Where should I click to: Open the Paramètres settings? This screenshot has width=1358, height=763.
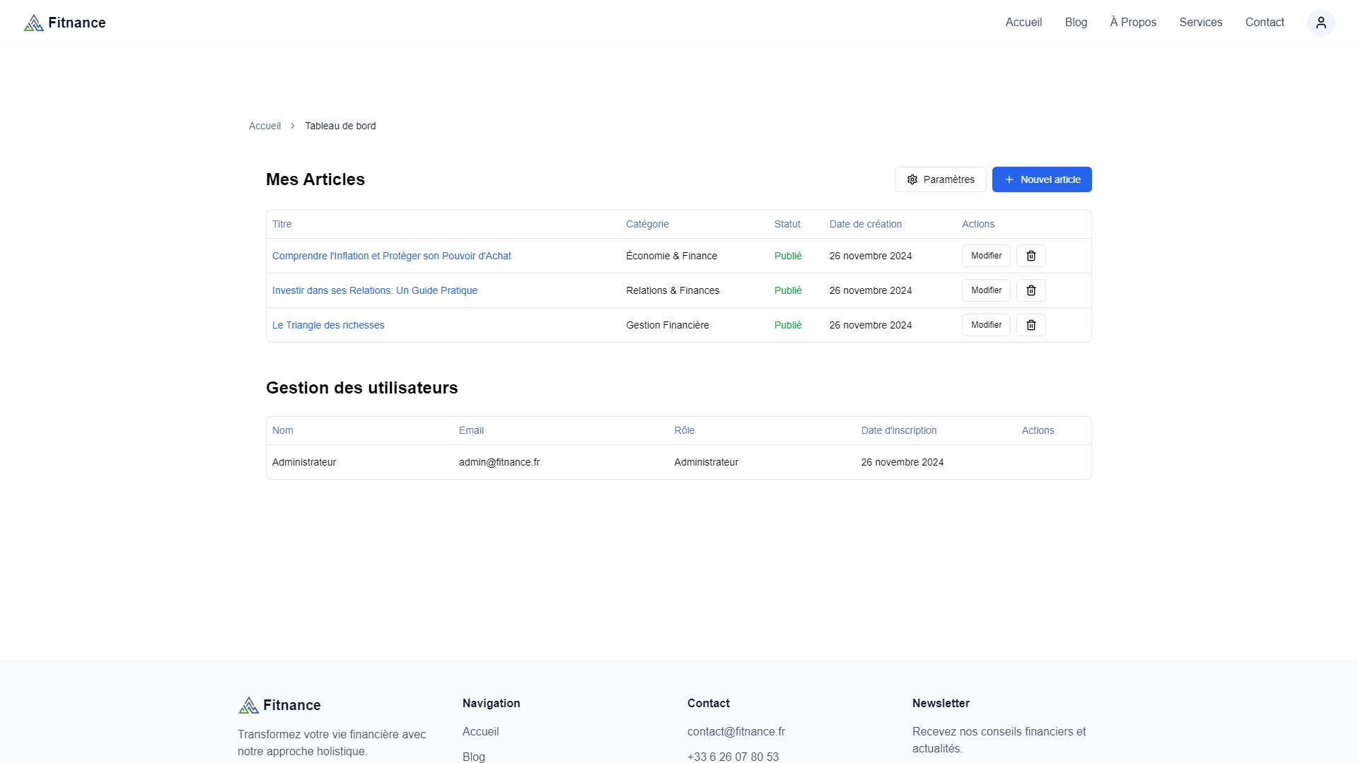click(x=940, y=179)
